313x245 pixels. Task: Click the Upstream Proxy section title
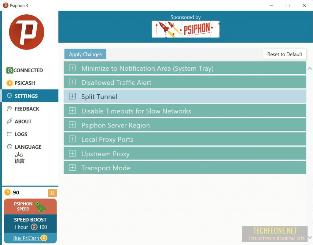tap(105, 154)
